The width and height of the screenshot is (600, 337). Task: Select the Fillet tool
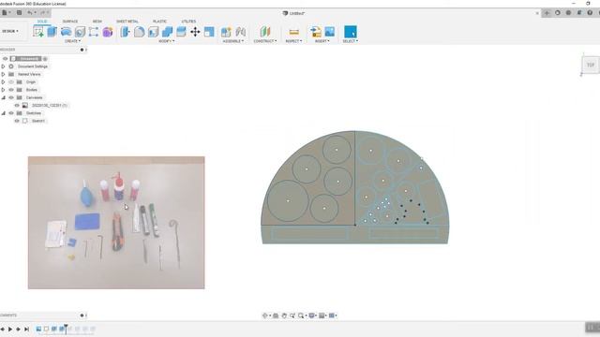(x=140, y=32)
